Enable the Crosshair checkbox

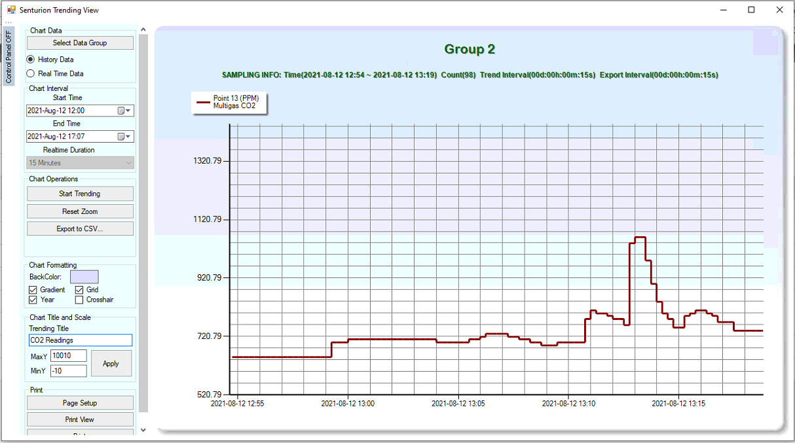click(79, 300)
